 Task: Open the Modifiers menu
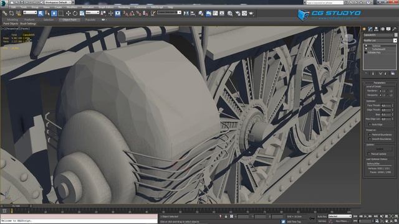(72, 7)
